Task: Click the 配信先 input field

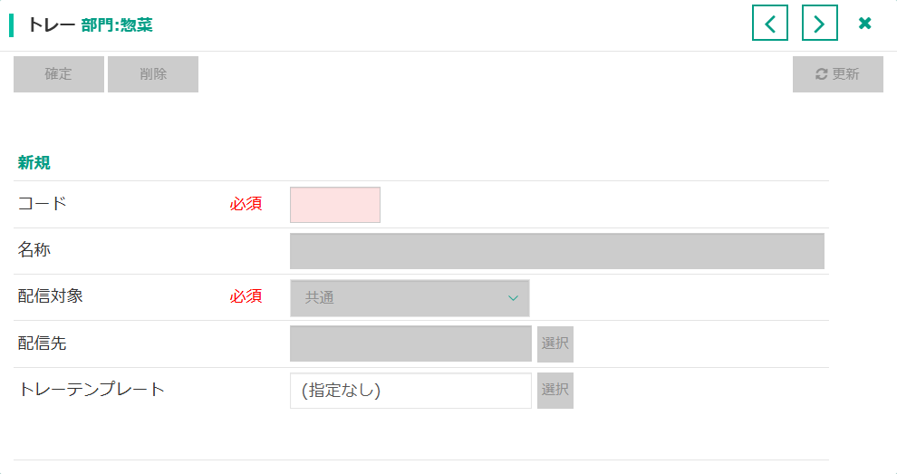Action: point(410,343)
